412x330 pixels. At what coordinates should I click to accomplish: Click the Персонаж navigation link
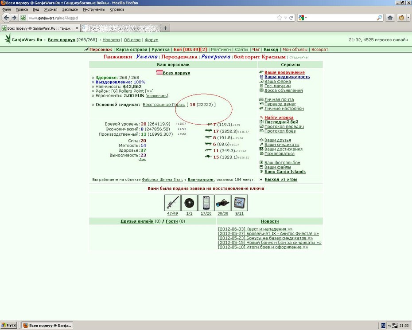pos(101,50)
